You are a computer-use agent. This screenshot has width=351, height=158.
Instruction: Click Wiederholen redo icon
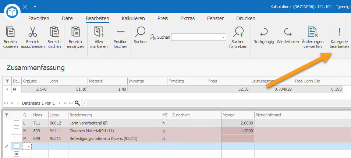(x=288, y=32)
